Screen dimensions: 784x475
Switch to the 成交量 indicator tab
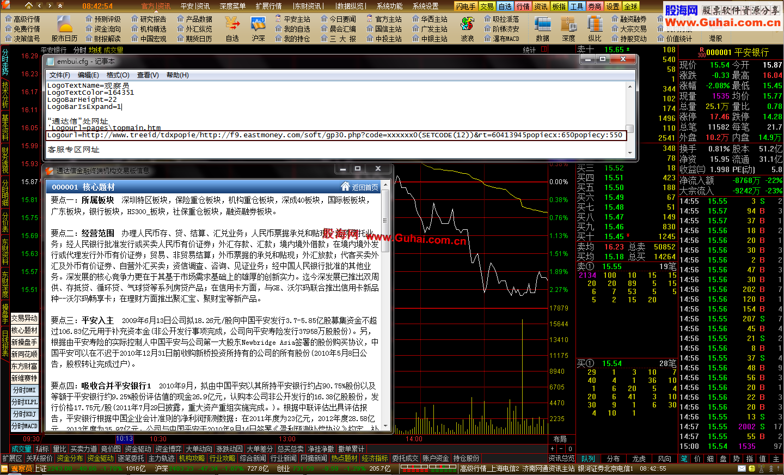point(21,449)
